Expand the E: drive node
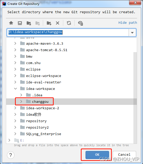The image size is (143, 164). pos(9,140)
